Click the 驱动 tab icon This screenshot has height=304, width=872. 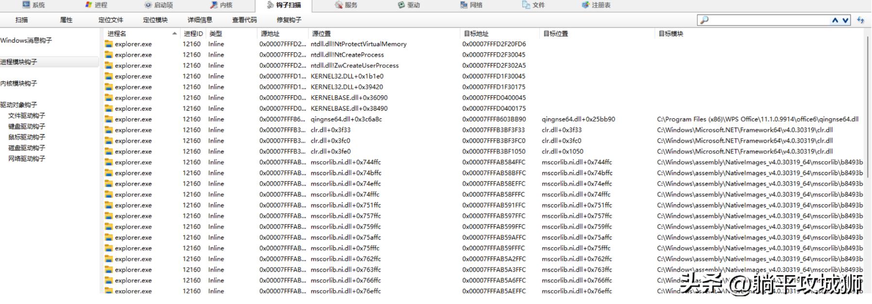[401, 5]
